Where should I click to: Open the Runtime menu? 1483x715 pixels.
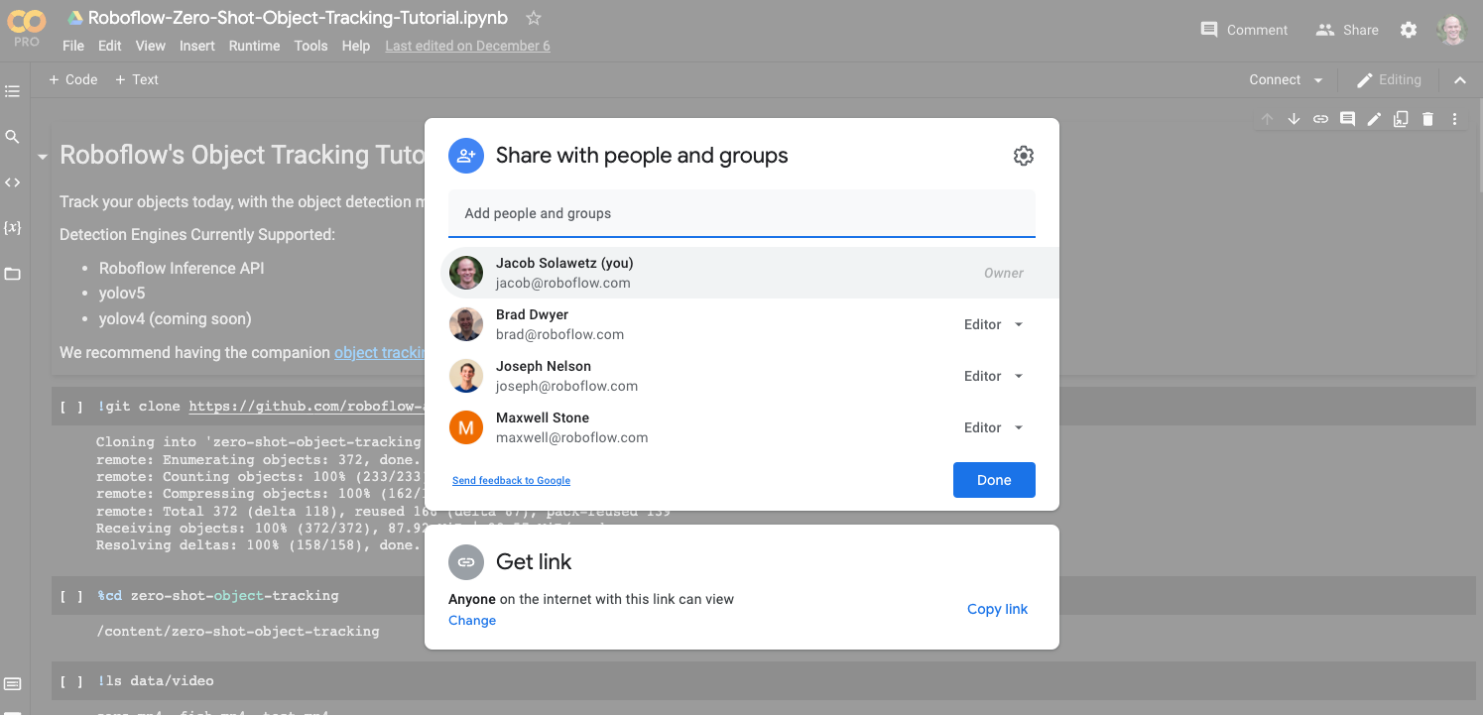point(254,46)
